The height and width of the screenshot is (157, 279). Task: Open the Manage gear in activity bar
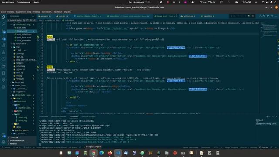pos(3,142)
